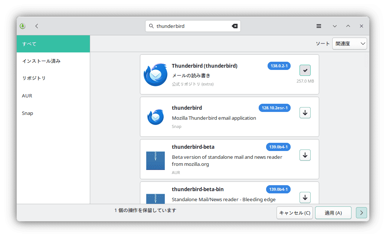Click the upward chevron in the title bar
Viewport: 386px width, 238px height.
point(348,26)
